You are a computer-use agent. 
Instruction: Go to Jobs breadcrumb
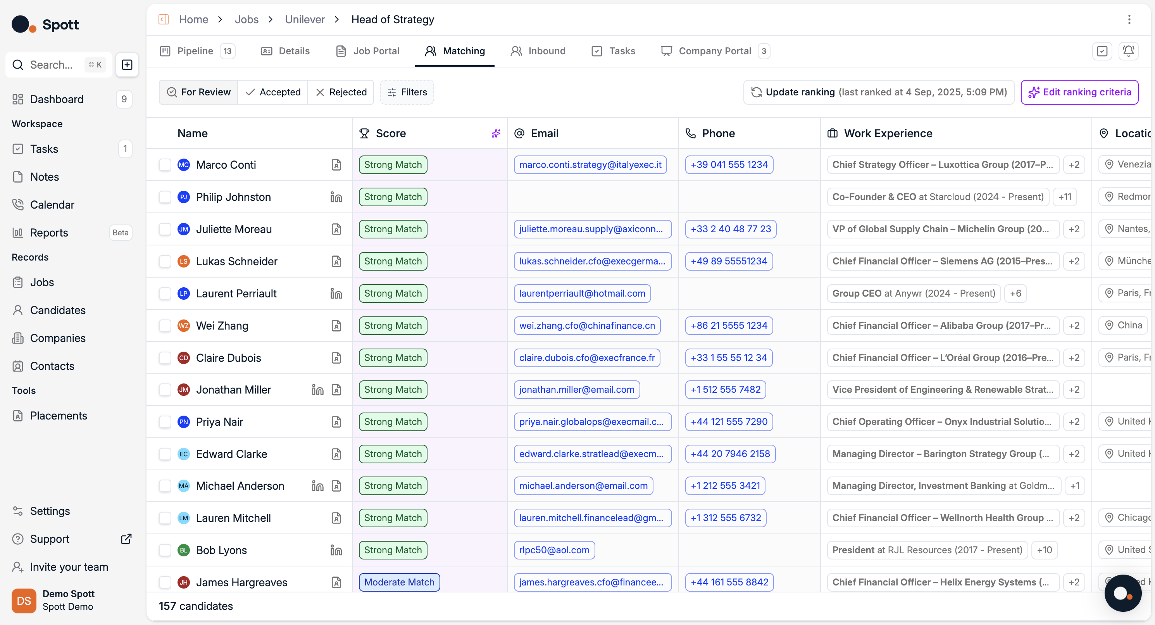coord(247,19)
